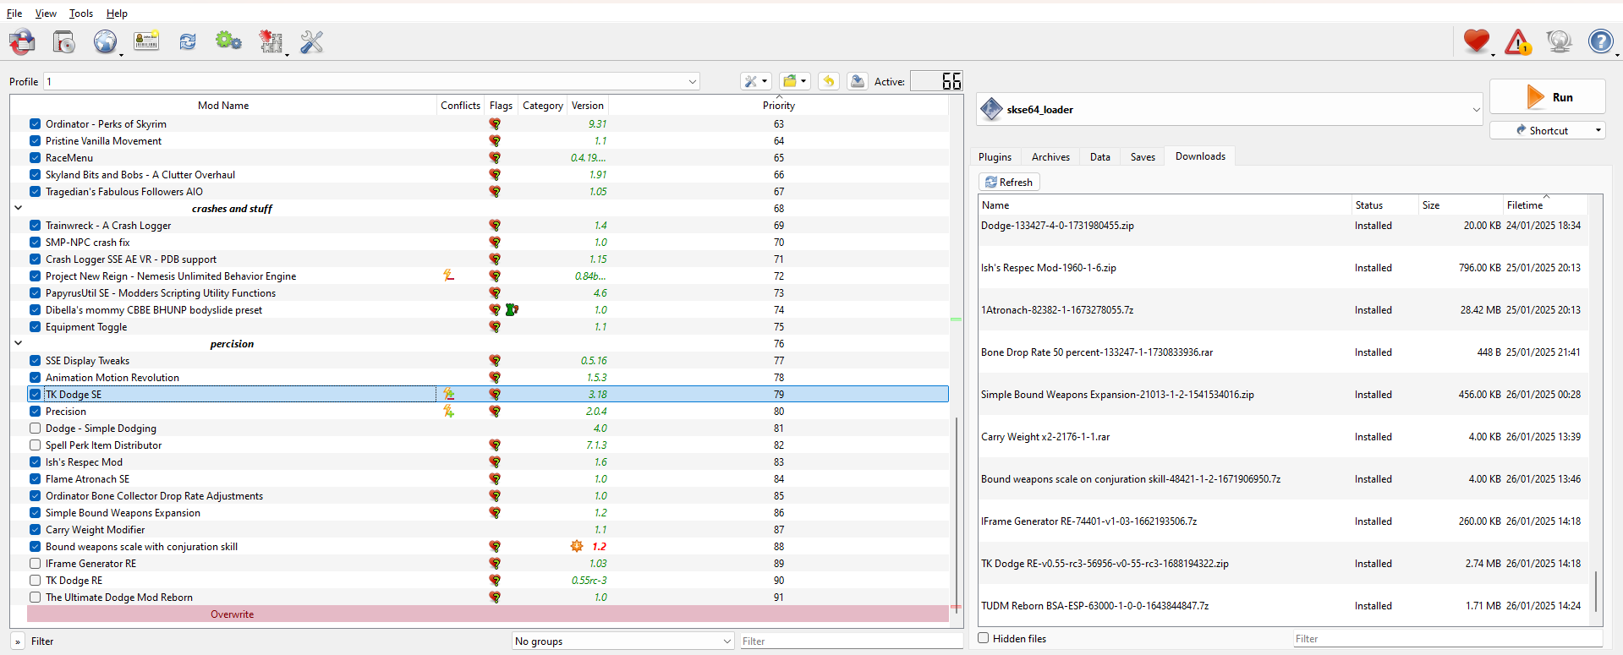Image resolution: width=1623 pixels, height=655 pixels.
Task: Click the Endorse heart icon
Action: tap(1477, 41)
